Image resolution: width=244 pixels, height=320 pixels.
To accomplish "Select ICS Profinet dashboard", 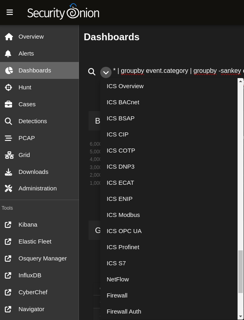I will tap(169, 248).
